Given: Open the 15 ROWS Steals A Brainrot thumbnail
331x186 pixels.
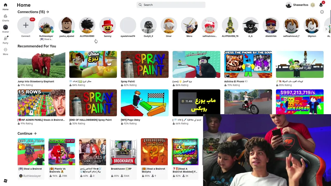Looking at the screenshot, I should pyautogui.click(x=41, y=103).
